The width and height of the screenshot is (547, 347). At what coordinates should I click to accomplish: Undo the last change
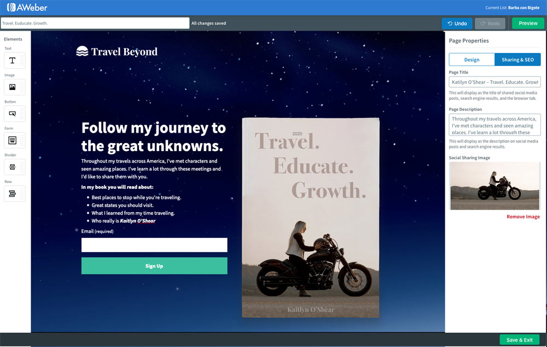(x=457, y=23)
